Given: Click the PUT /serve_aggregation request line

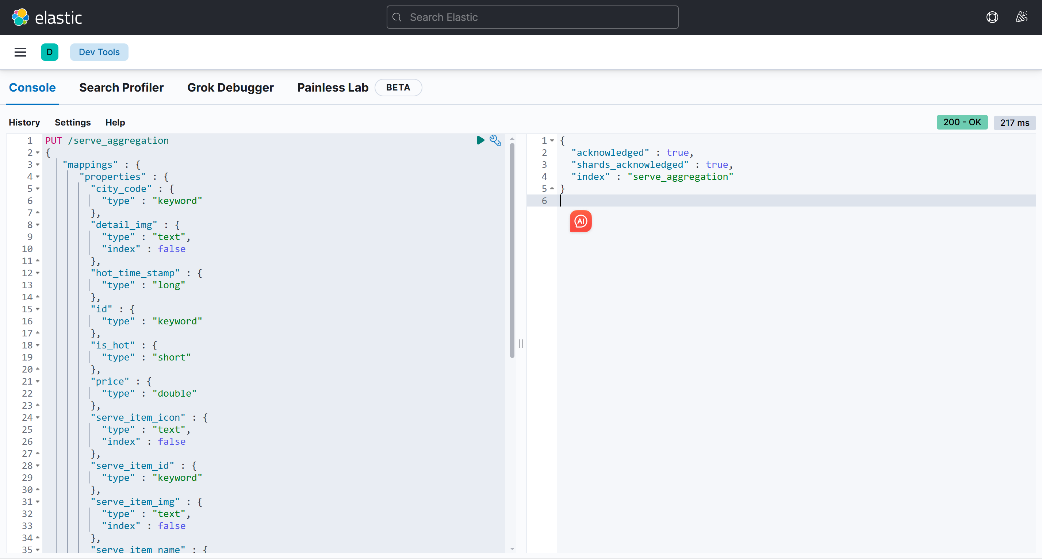Looking at the screenshot, I should pyautogui.click(x=107, y=140).
